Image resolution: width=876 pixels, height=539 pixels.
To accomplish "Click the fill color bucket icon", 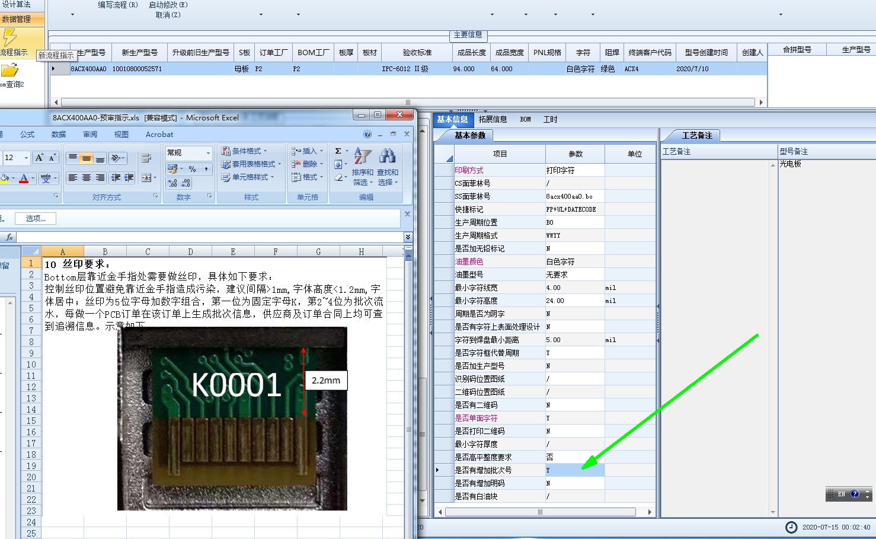I will click(5, 178).
